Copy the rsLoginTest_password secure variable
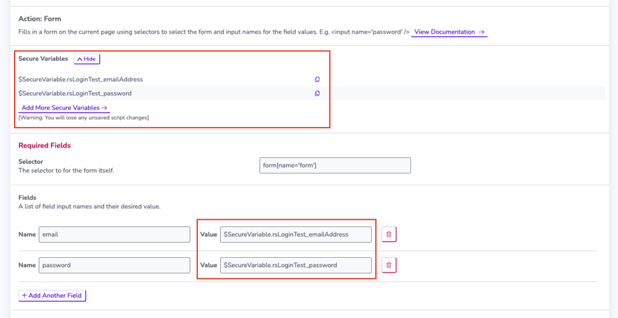This screenshot has height=318, width=618. 317,93
